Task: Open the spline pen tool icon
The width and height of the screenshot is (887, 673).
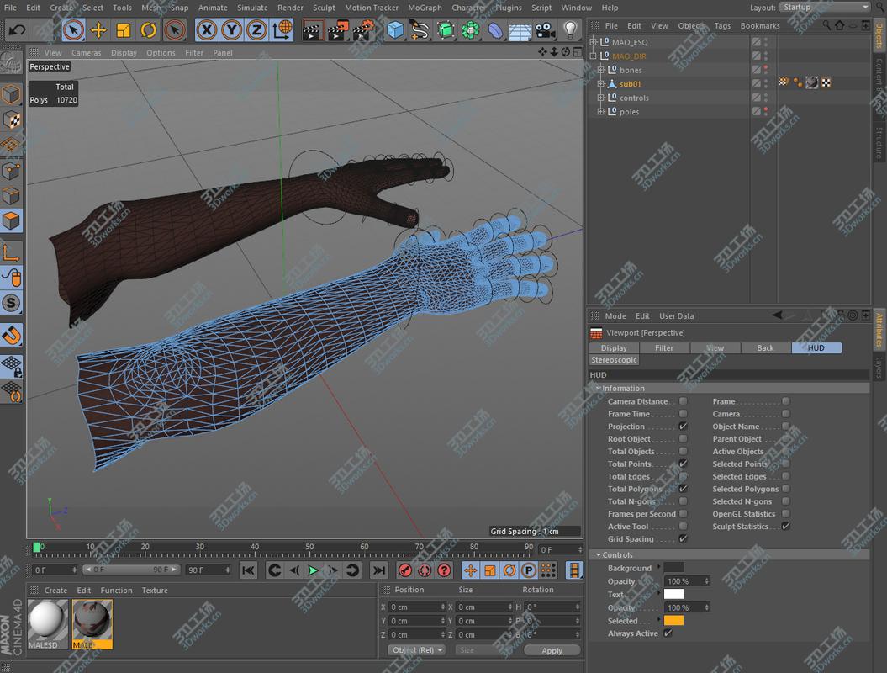Action: click(420, 30)
